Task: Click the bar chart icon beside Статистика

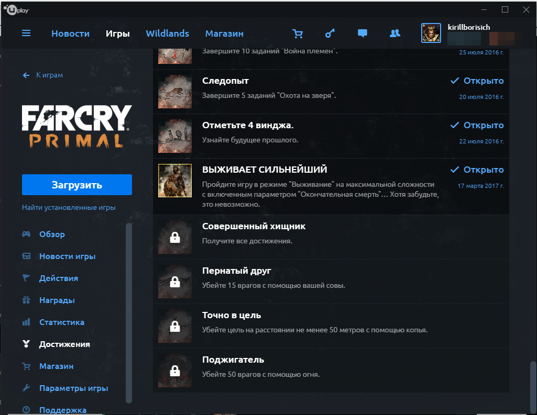Action: coord(26,322)
